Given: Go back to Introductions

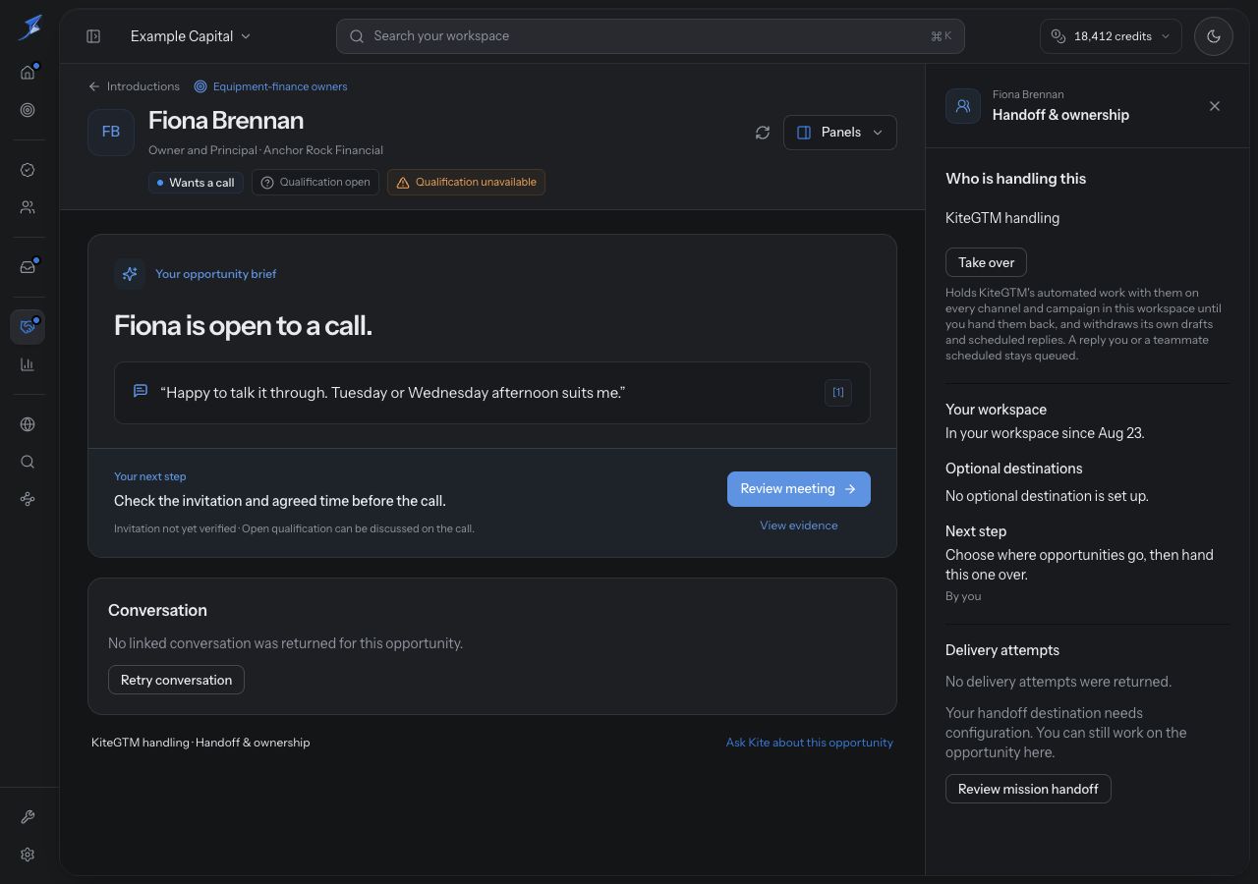Looking at the screenshot, I should (134, 86).
